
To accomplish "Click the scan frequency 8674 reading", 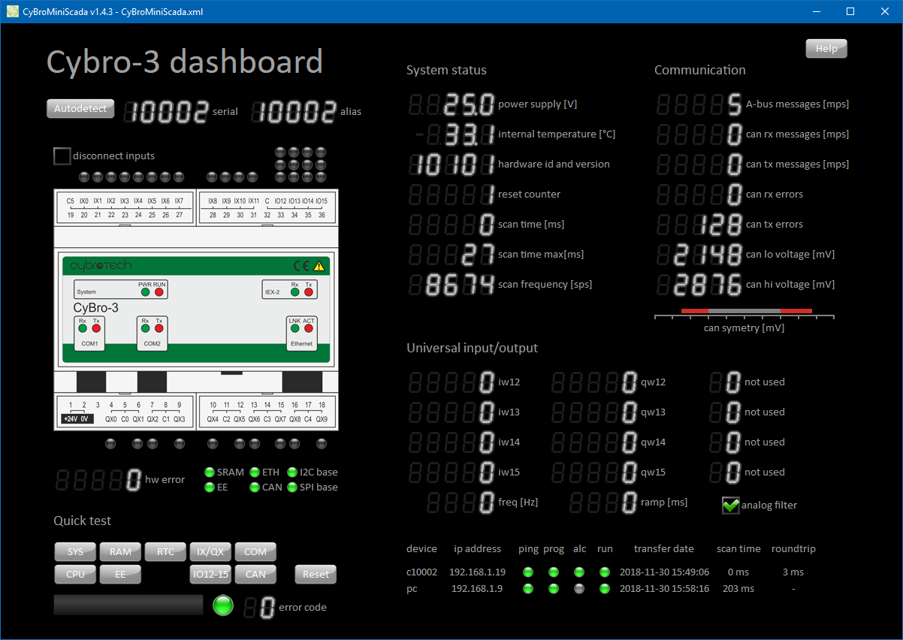I will 453,285.
